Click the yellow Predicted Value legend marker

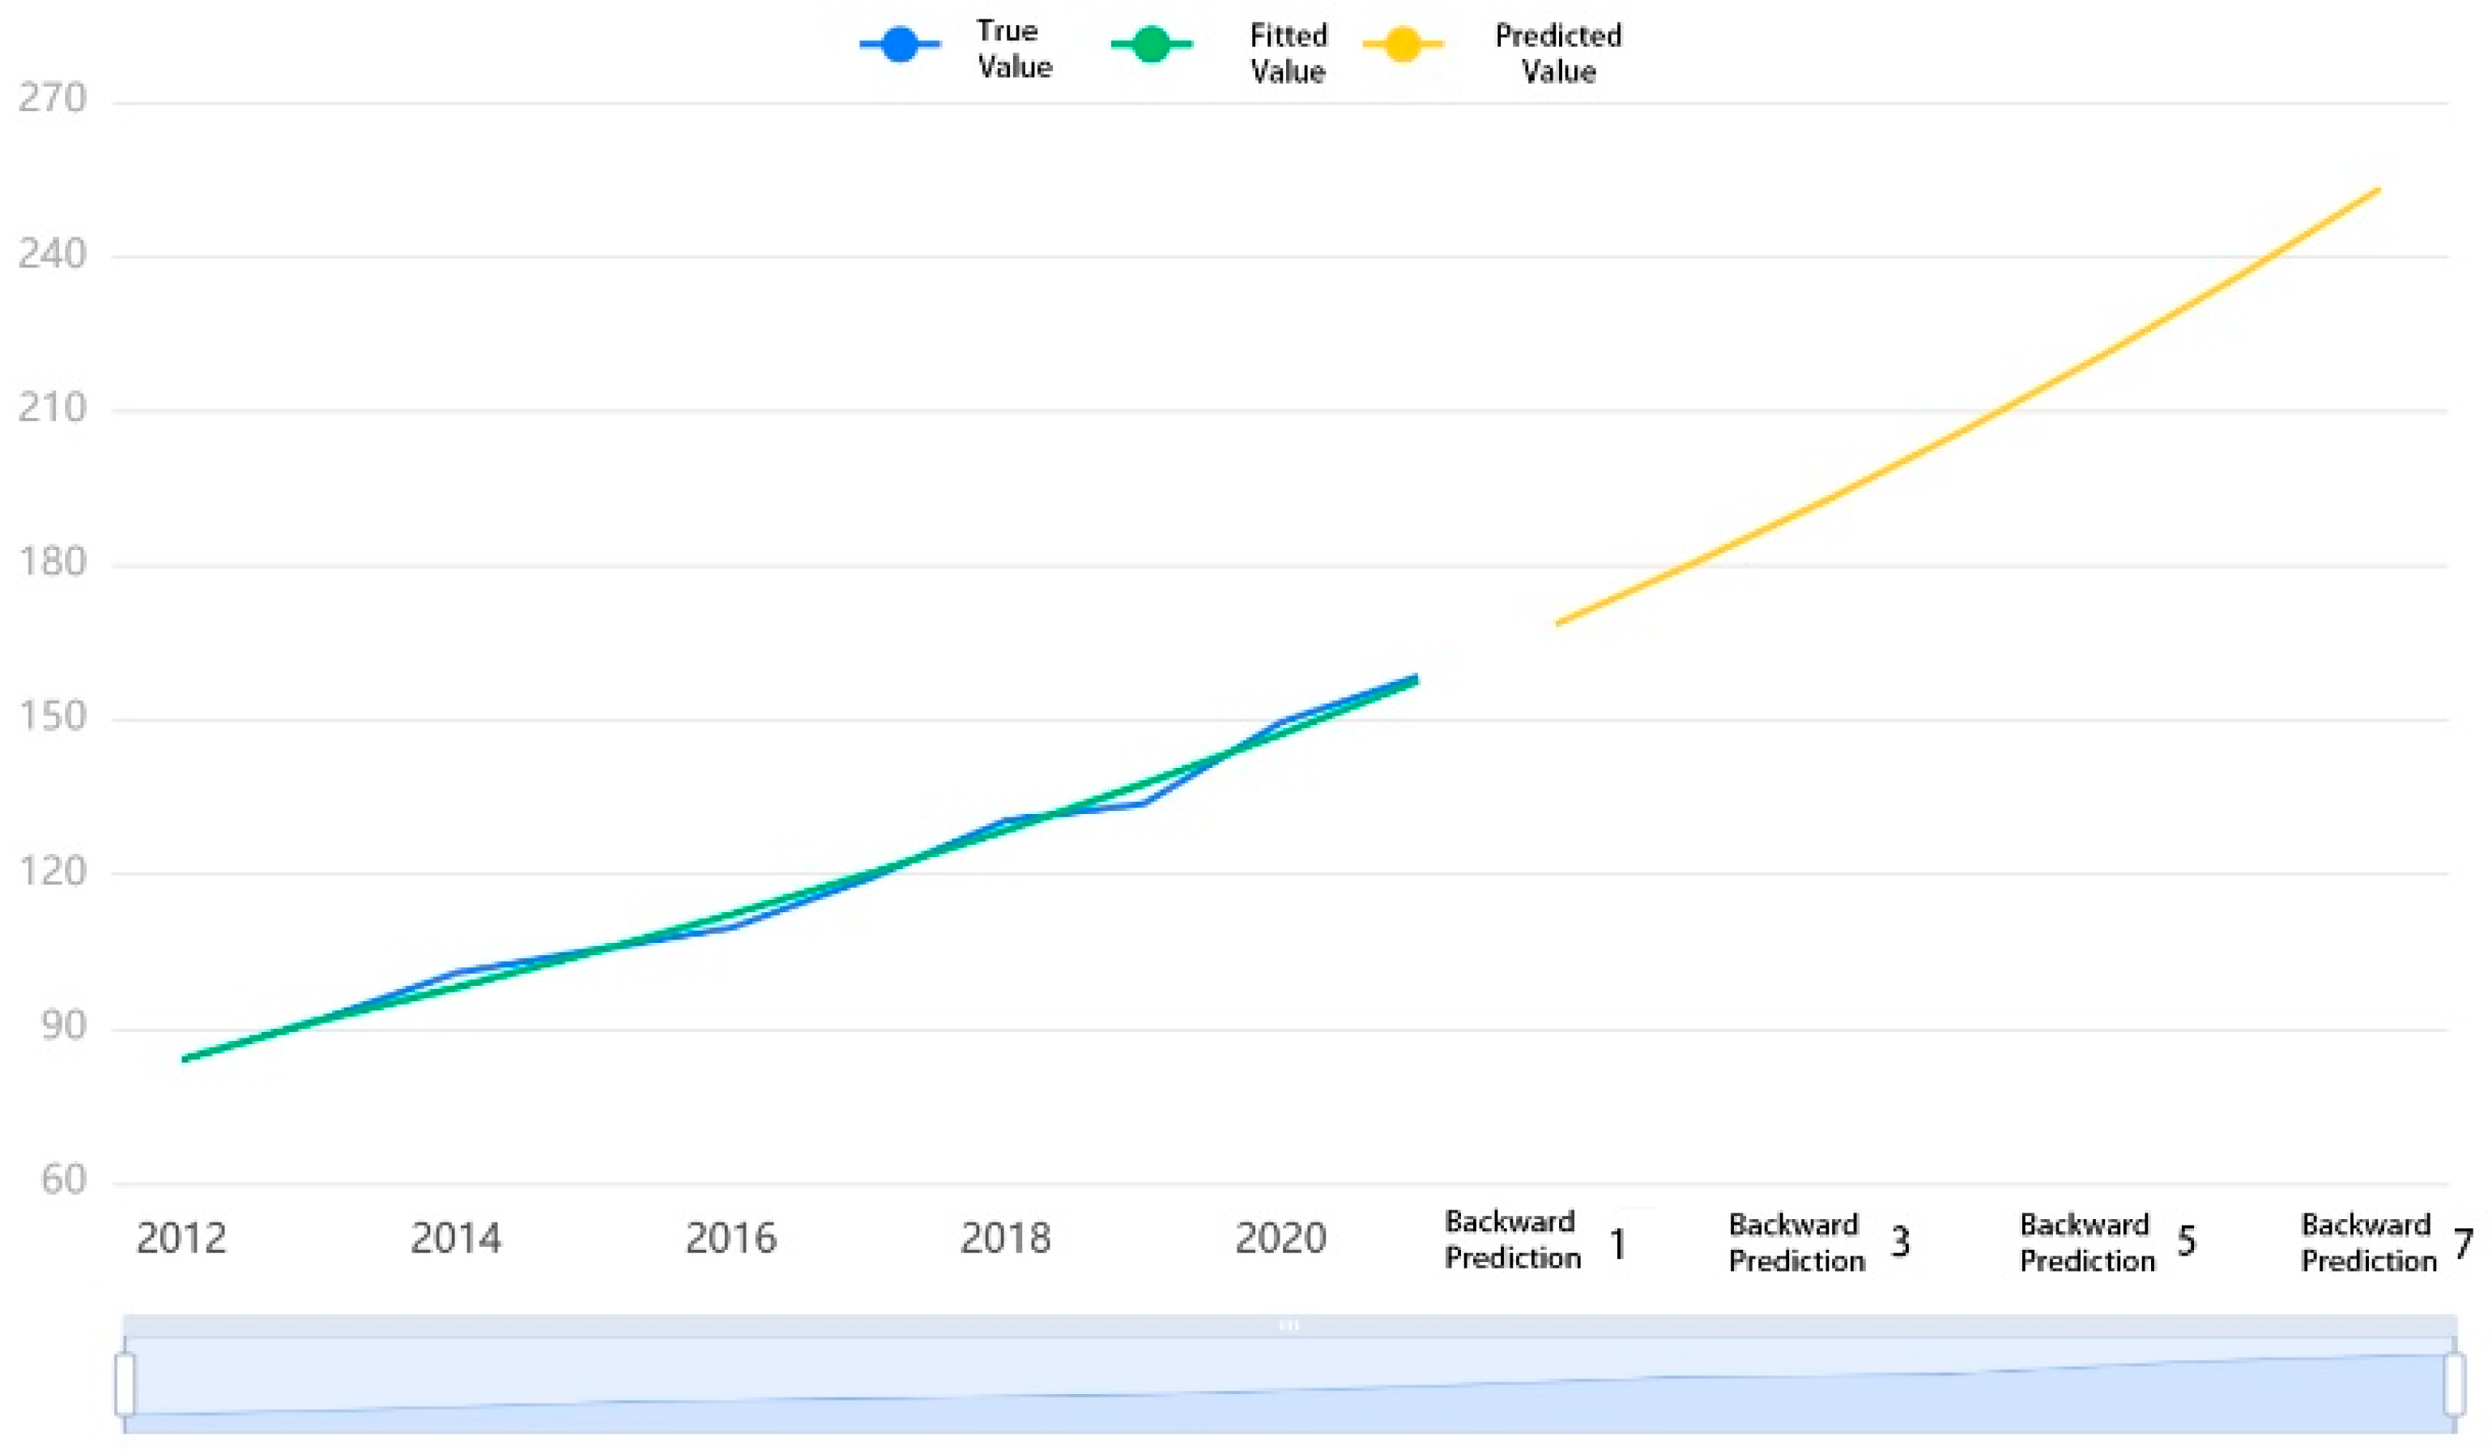pos(1402,45)
